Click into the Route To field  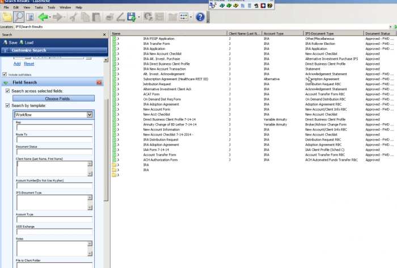54,140
